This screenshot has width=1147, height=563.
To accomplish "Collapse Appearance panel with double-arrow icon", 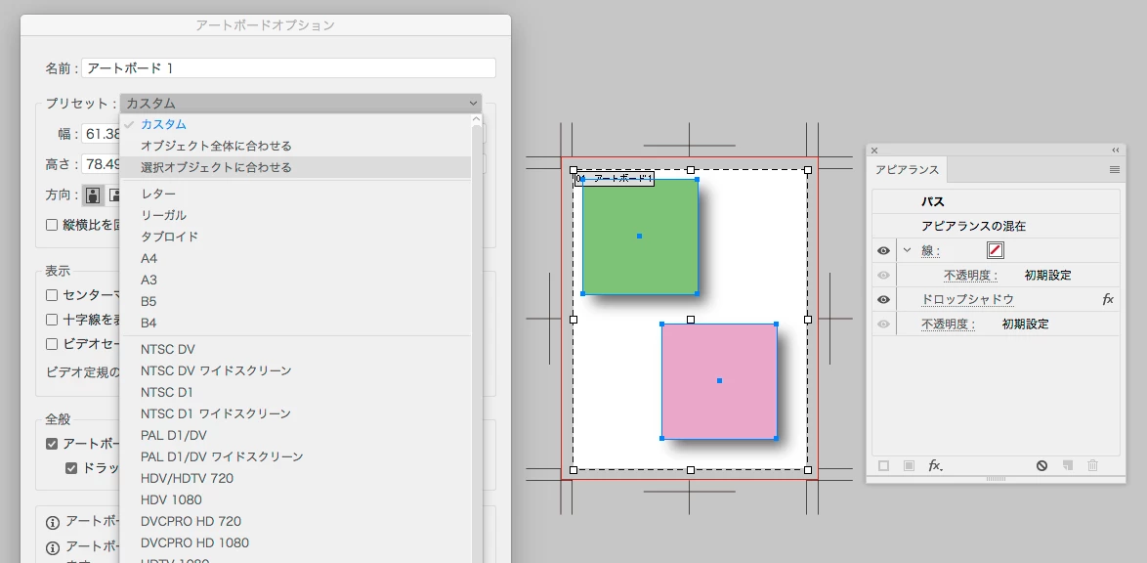I will [x=1116, y=151].
